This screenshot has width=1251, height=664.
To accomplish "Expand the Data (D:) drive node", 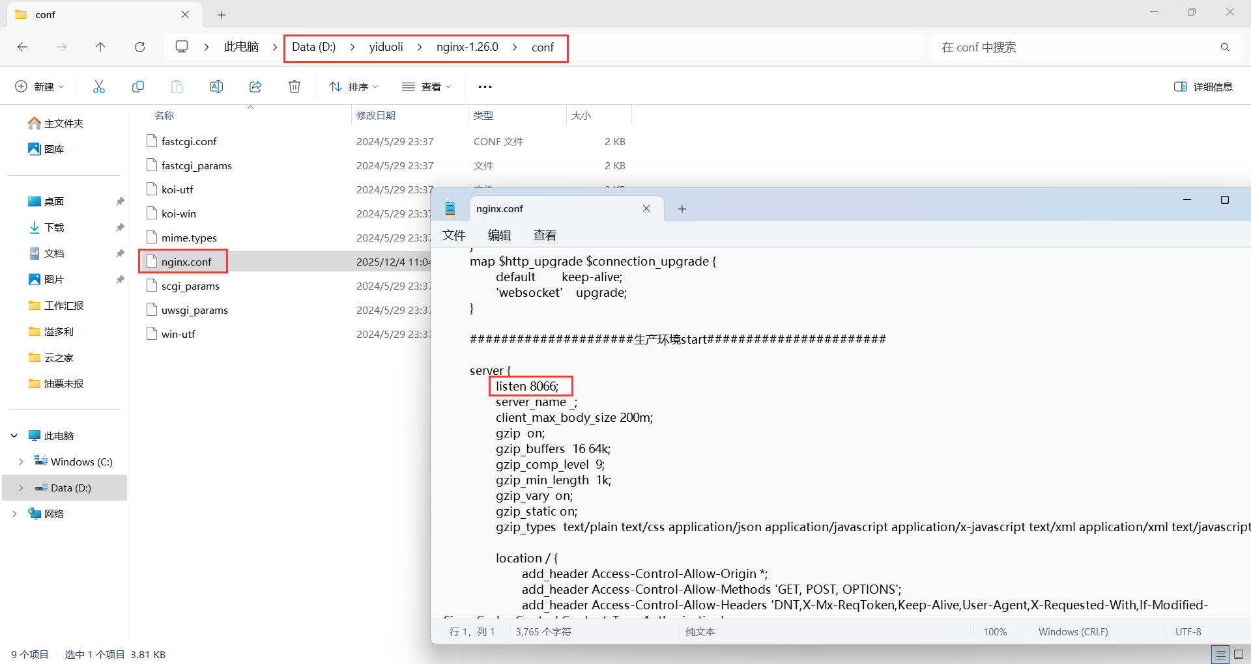I will (21, 488).
